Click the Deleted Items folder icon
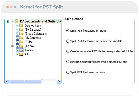Screen dimensions: 139x97 [21, 26]
